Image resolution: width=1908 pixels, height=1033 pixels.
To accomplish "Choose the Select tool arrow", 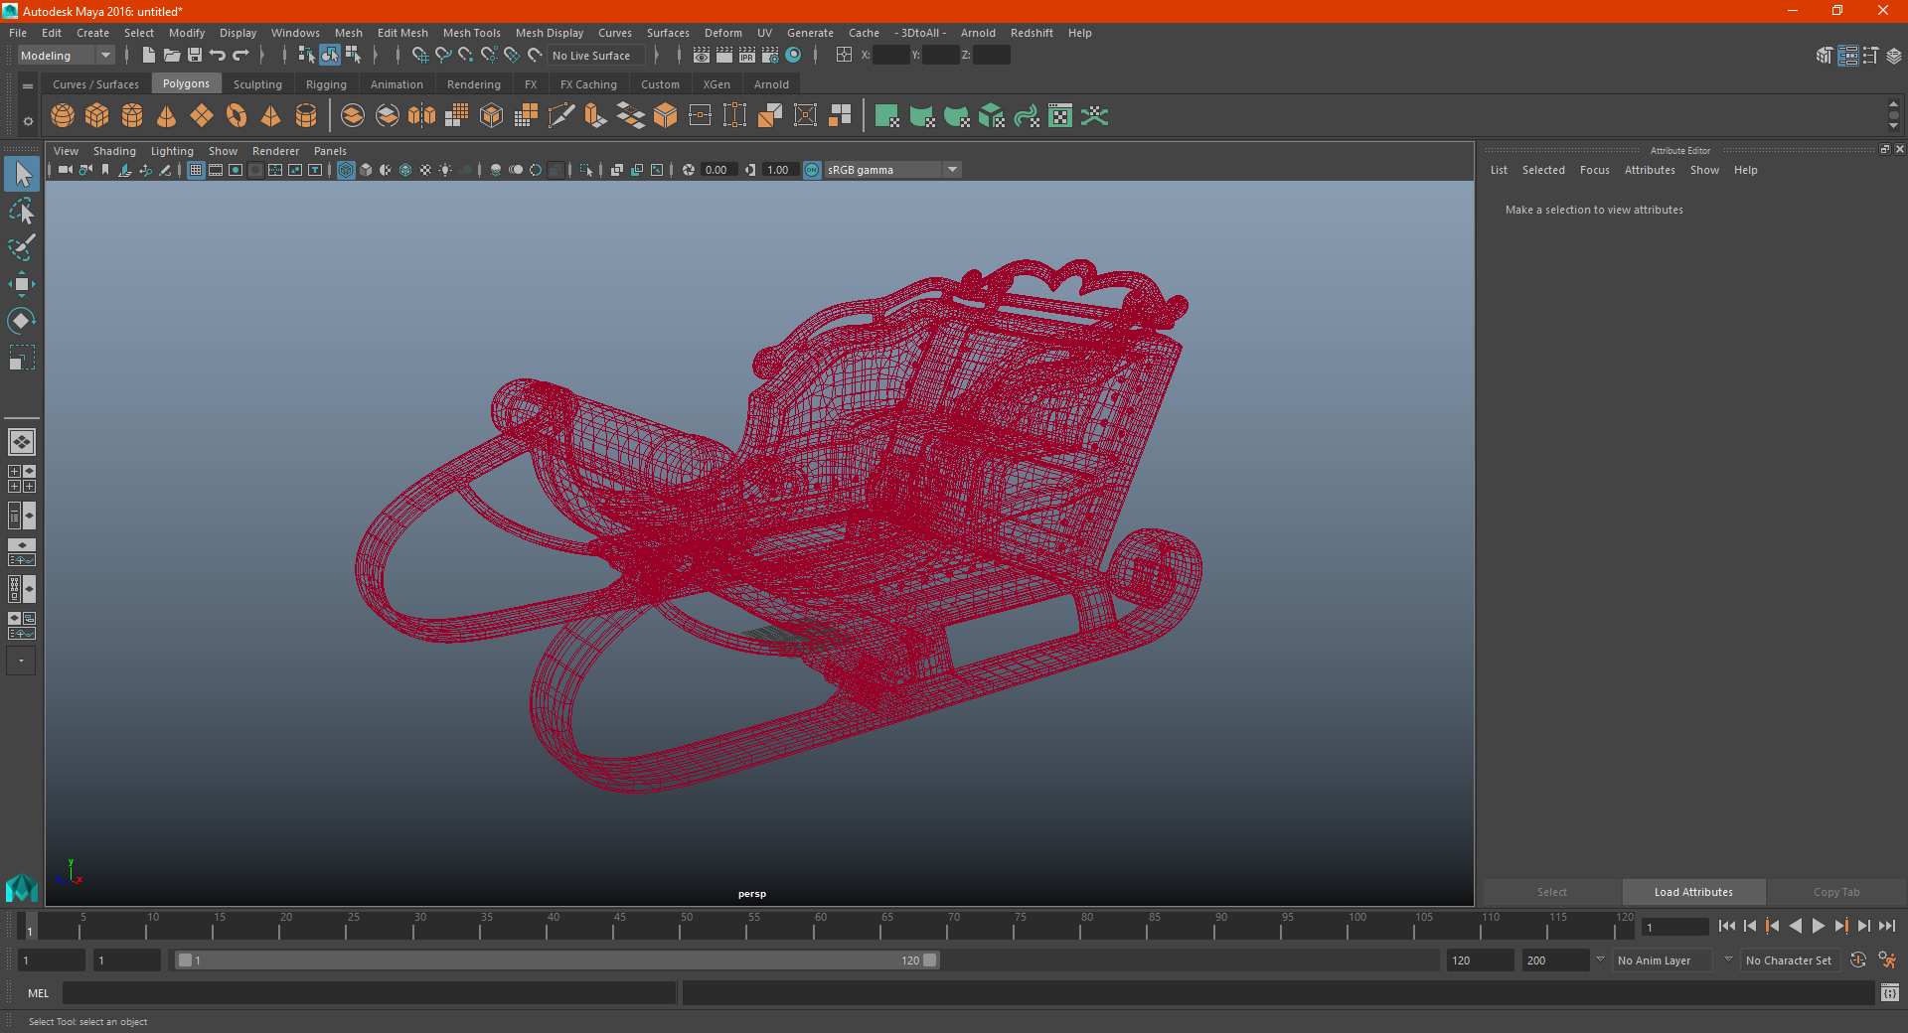I will pos(21,175).
